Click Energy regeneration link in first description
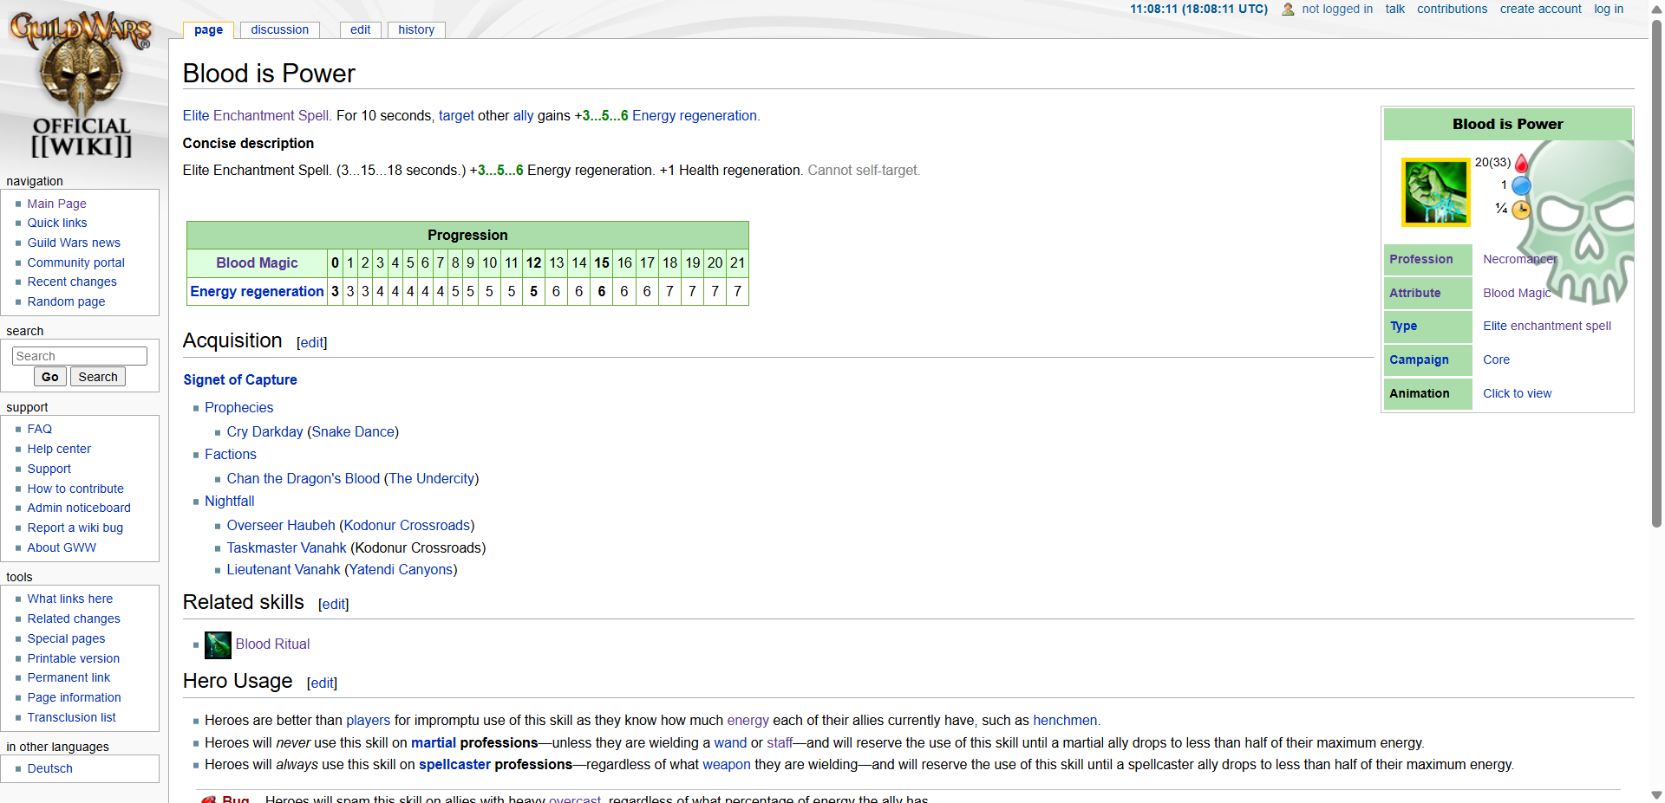The width and height of the screenshot is (1665, 803). point(695,116)
